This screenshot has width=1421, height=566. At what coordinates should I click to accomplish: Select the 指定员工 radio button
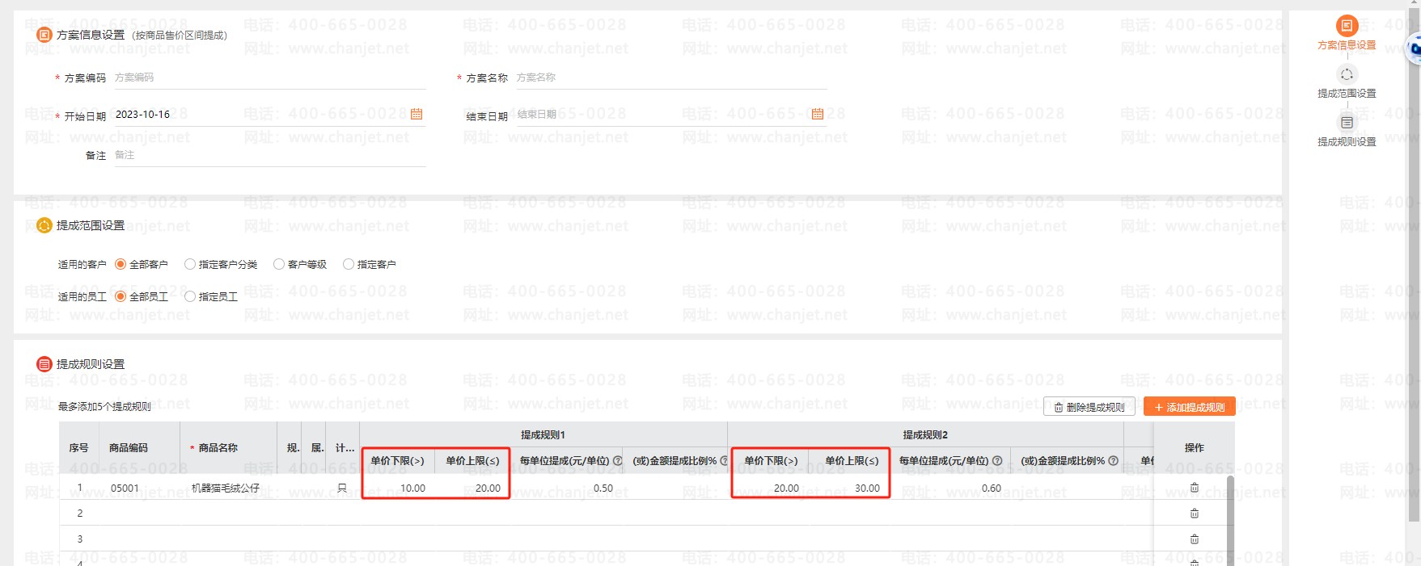coord(190,296)
